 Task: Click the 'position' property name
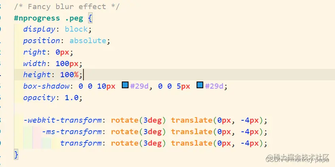42,41
